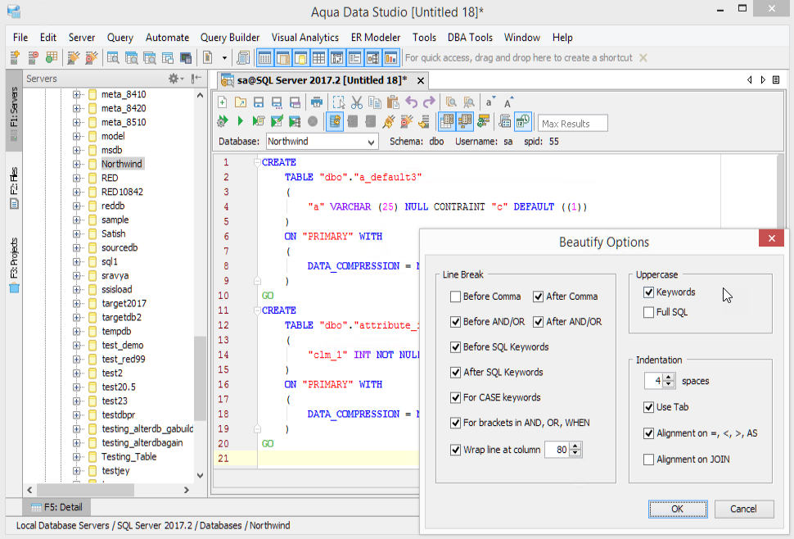Click the New script icon in editor toolbar

[222, 102]
